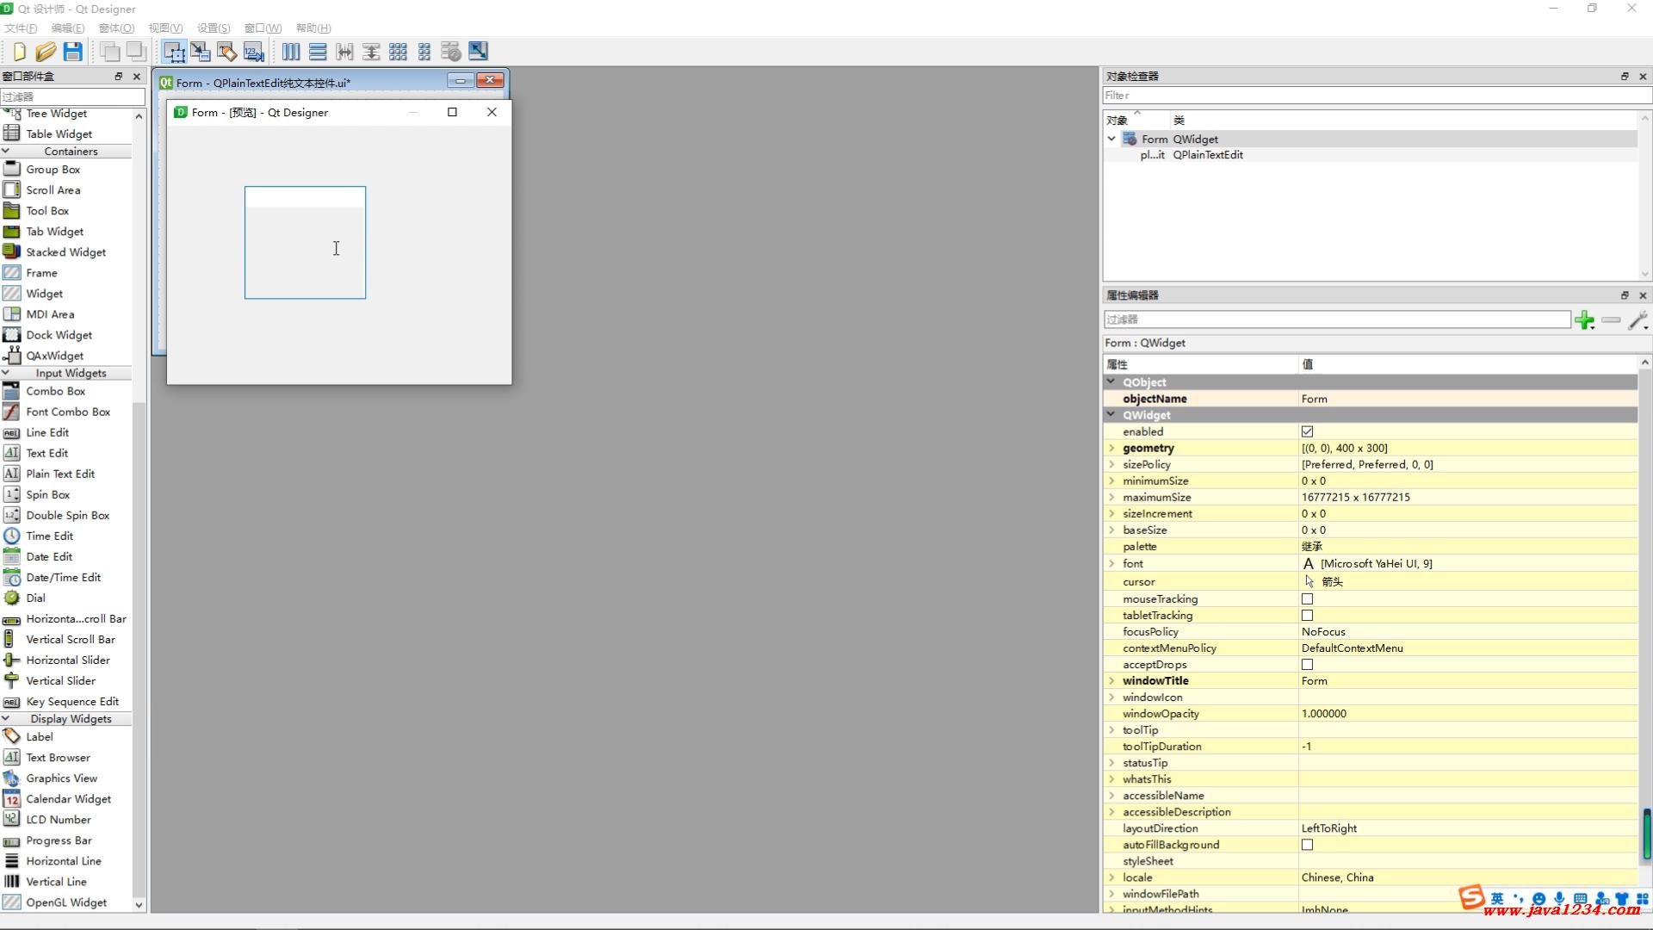This screenshot has height=930, width=1653.
Task: Check the acceptDrops property checkbox
Action: click(x=1307, y=664)
